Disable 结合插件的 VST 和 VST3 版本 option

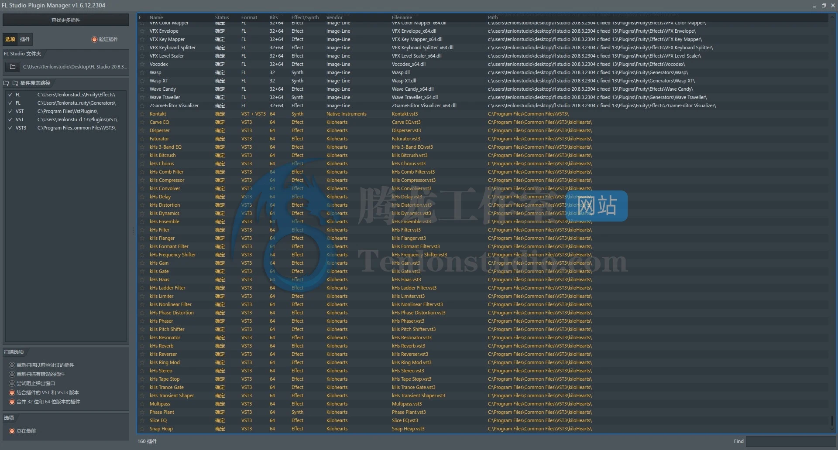12,392
